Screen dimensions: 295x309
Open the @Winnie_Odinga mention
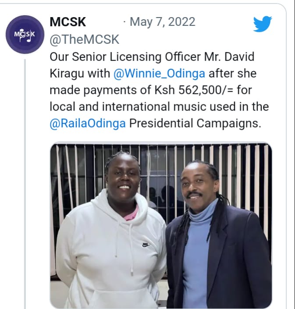click(x=159, y=74)
